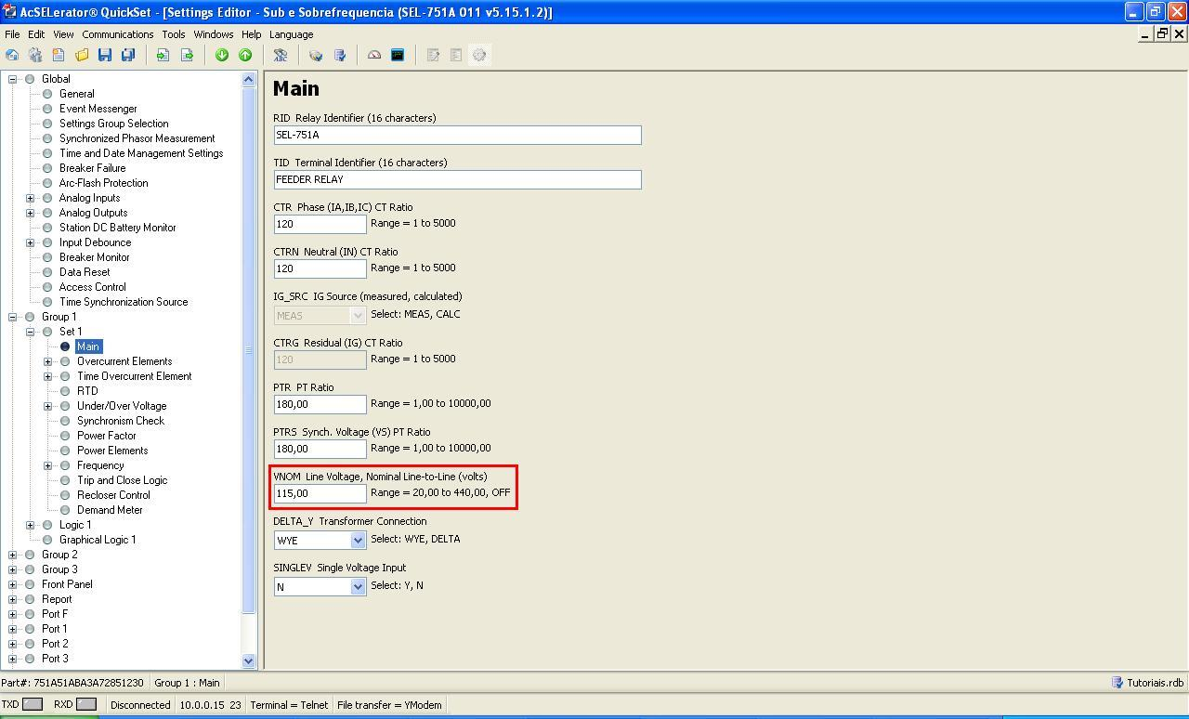Expand the Overcurrent Elements node
Viewport: 1189px width, 719px height.
(47, 361)
